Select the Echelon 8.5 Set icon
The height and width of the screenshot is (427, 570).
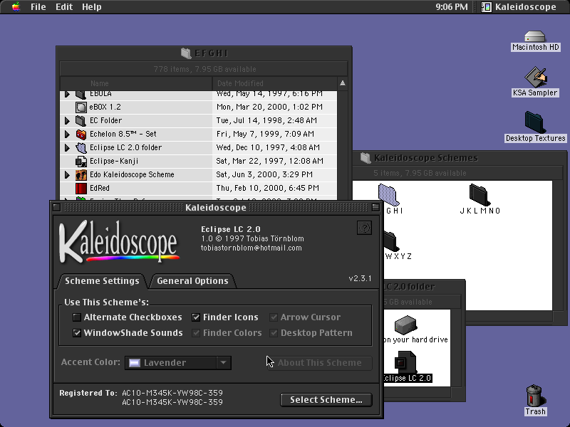81,134
